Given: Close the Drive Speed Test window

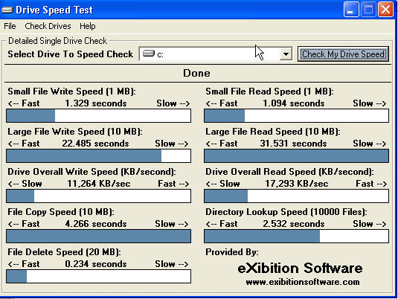Looking at the screenshot, I should 385,10.
